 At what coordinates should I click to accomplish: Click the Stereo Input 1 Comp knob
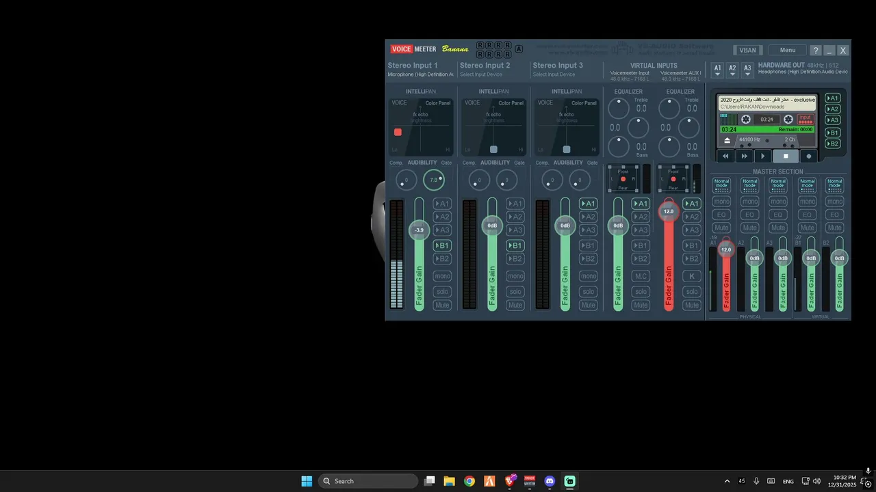coord(407,180)
